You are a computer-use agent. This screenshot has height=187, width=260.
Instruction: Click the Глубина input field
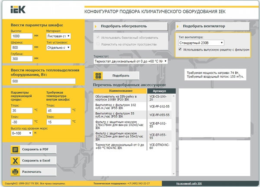pyautogui.click(x=22, y=59)
